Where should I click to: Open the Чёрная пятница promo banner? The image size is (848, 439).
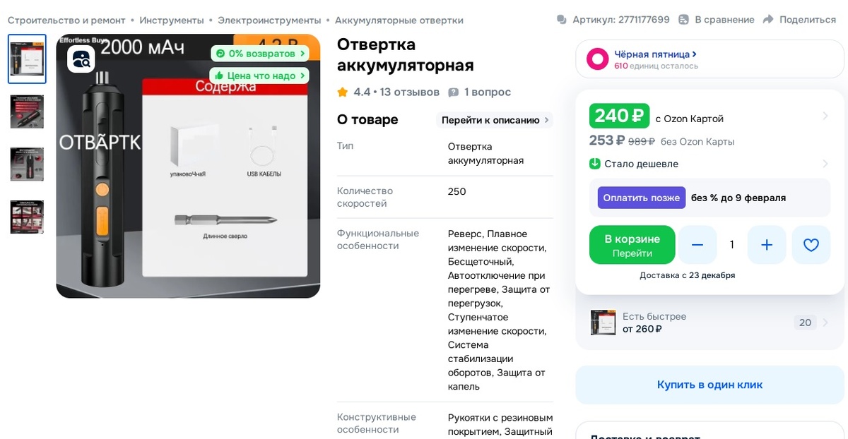coord(709,59)
